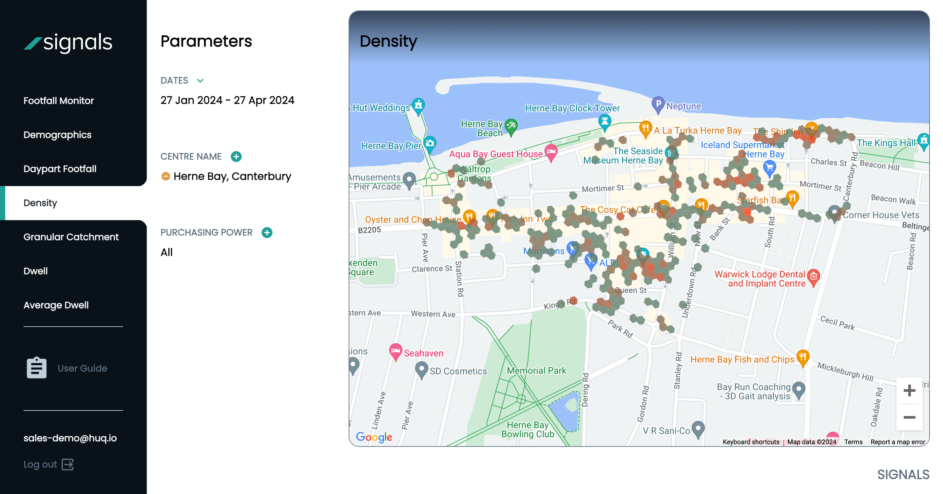Click the Google logo on map
Image resolution: width=943 pixels, height=494 pixels.
374,437
